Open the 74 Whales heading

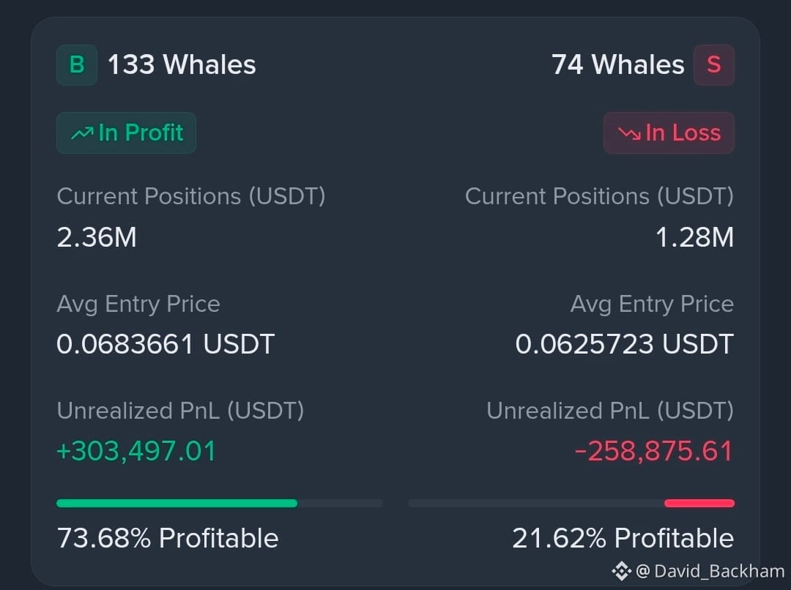point(618,64)
